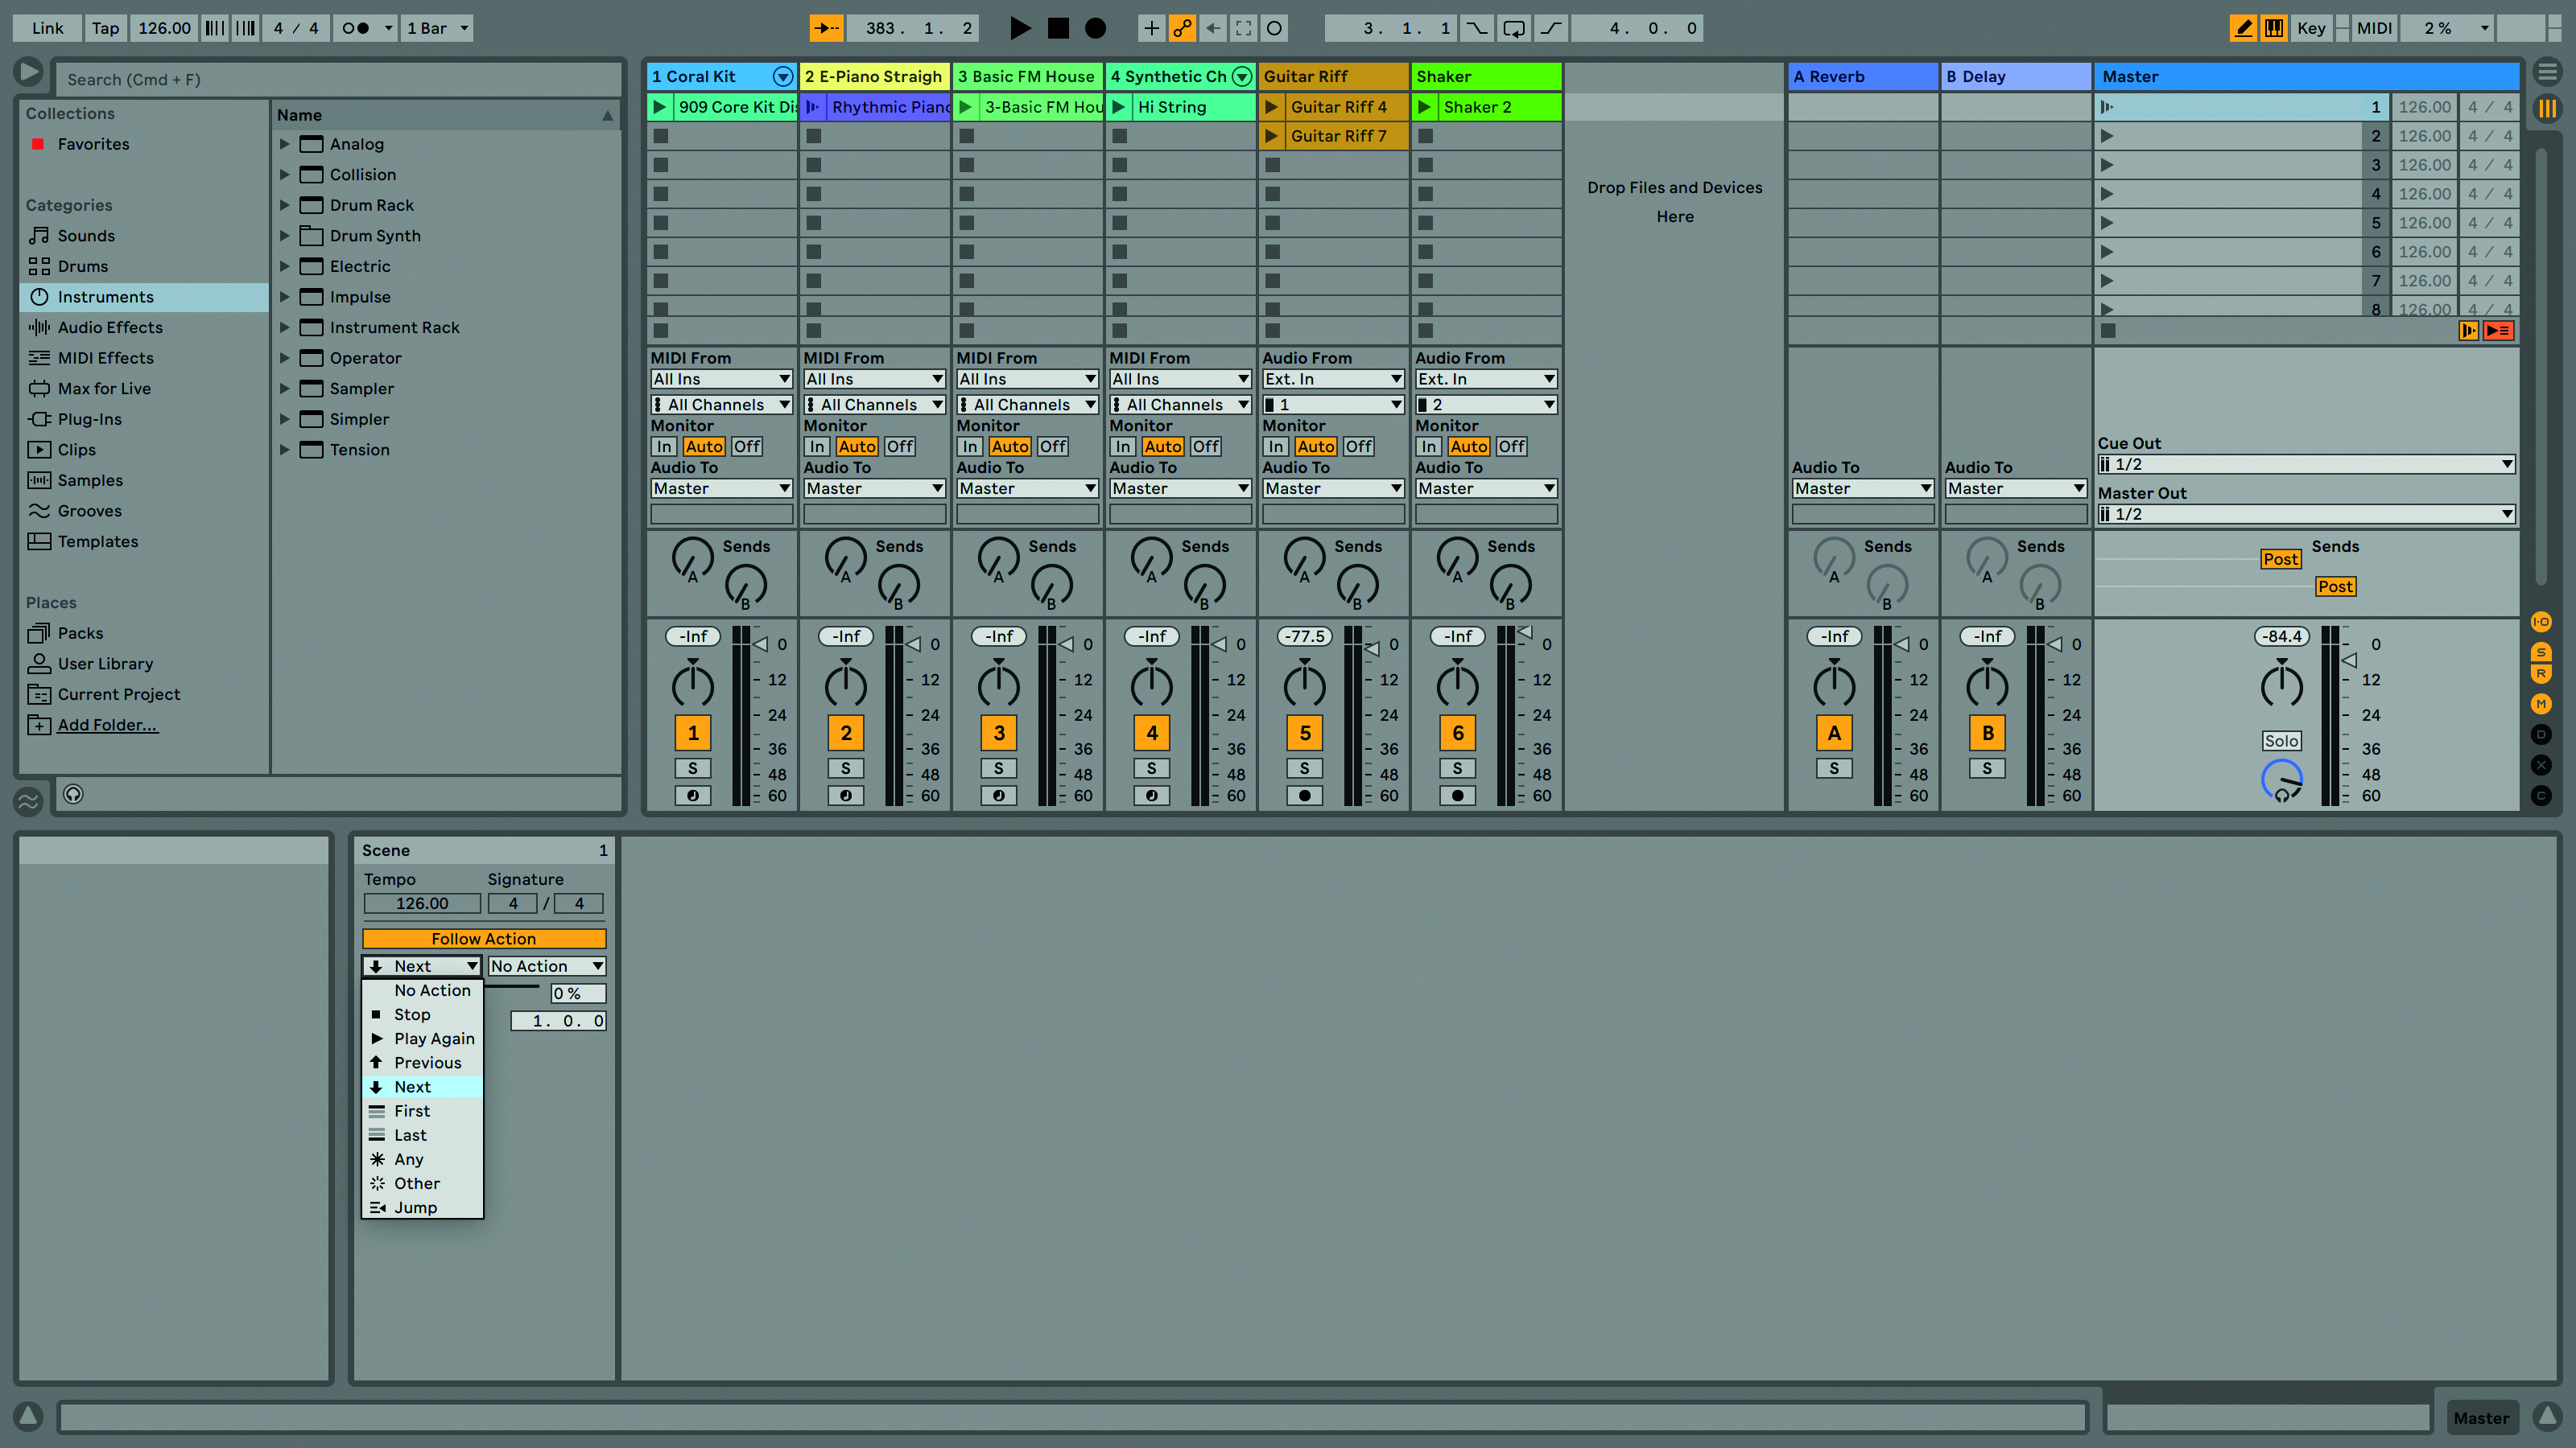The width and height of the screenshot is (2576, 1448).
Task: Toggle Follow in the transport bar
Action: point(826,28)
